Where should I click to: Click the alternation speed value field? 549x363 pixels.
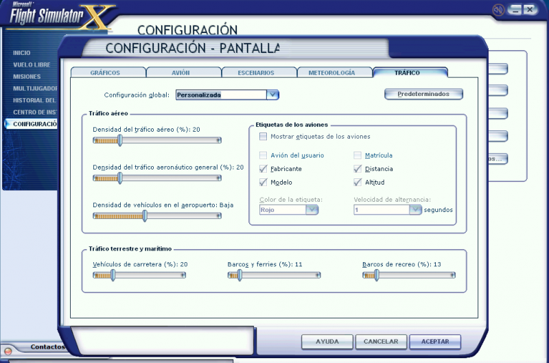point(382,210)
